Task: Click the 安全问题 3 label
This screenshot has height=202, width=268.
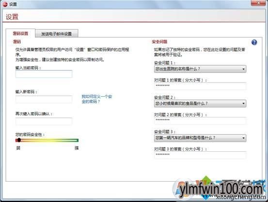Action: (165, 131)
